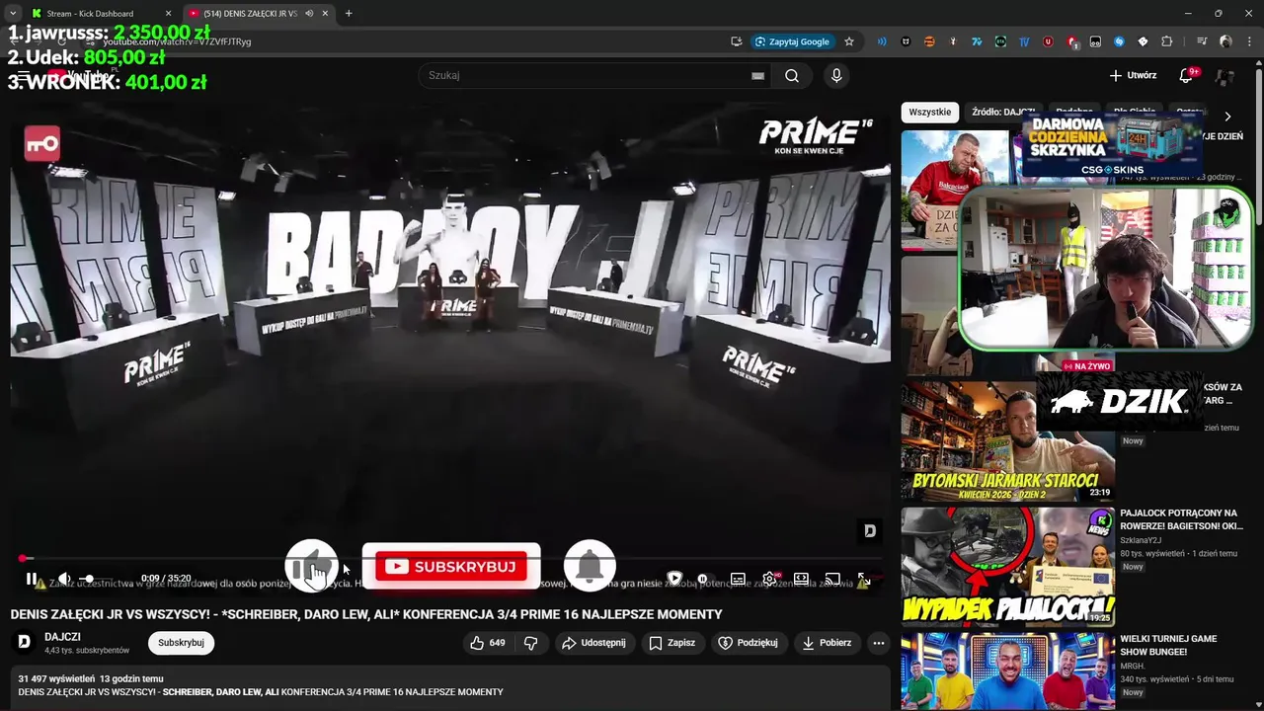This screenshot has height=711, width=1264.
Task: Start voice search with the microphone
Action: (836, 75)
